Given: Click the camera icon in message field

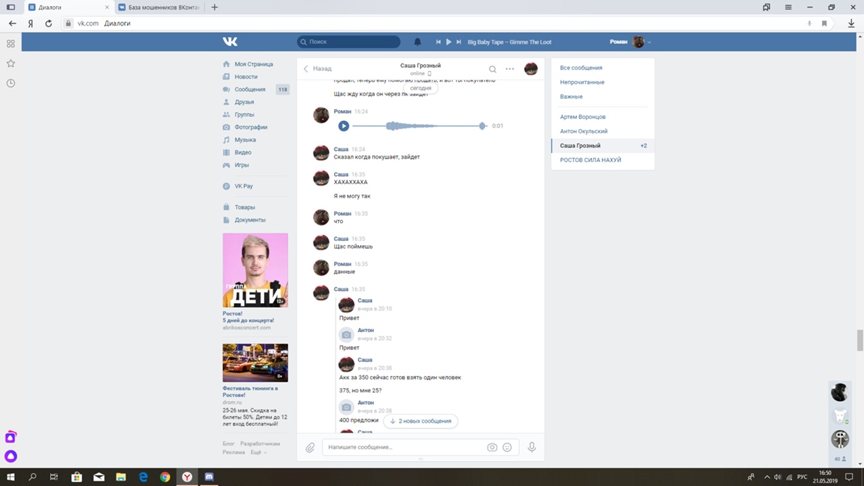Looking at the screenshot, I should [492, 448].
